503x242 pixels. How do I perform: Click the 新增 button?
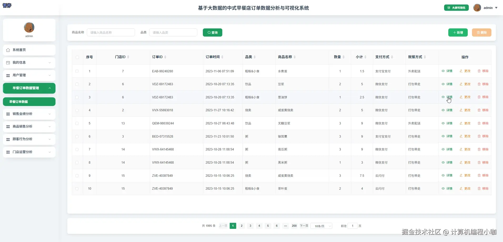(x=458, y=32)
